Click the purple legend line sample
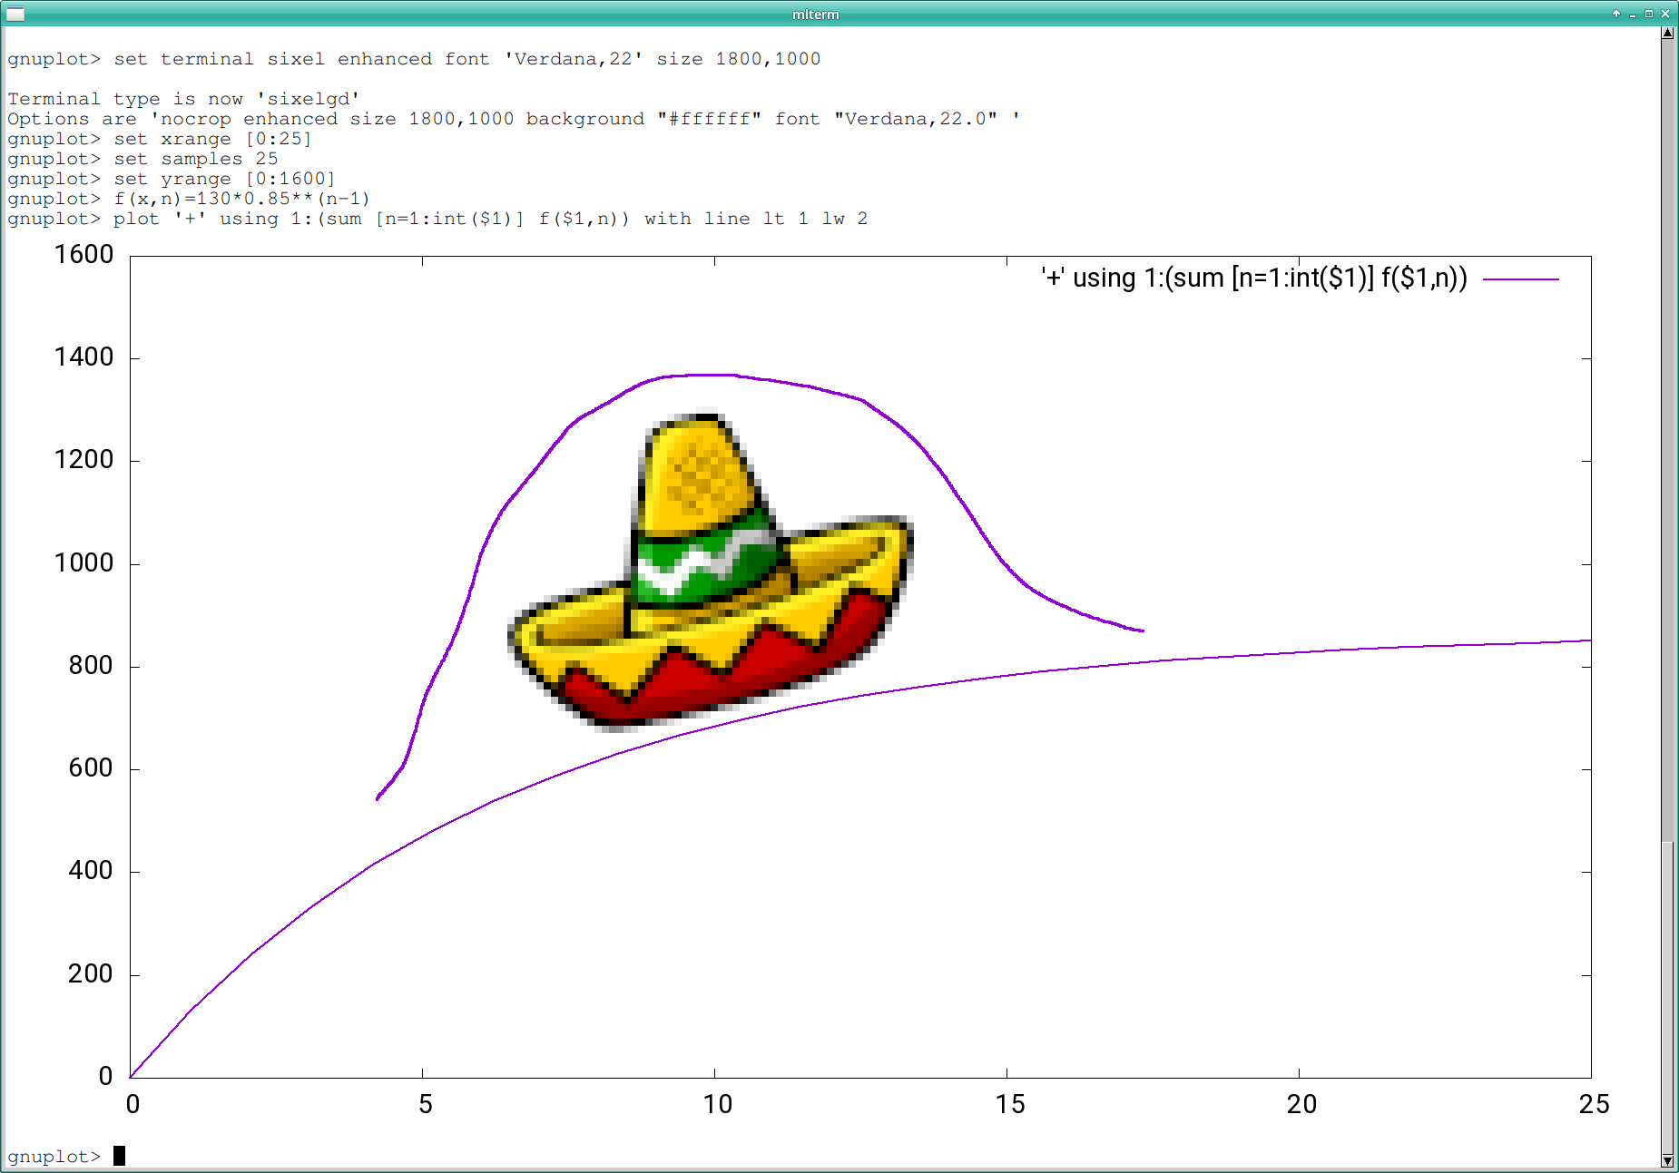The height and width of the screenshot is (1173, 1679). (1521, 279)
